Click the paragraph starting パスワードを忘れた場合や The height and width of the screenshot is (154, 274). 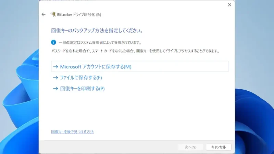(135, 51)
